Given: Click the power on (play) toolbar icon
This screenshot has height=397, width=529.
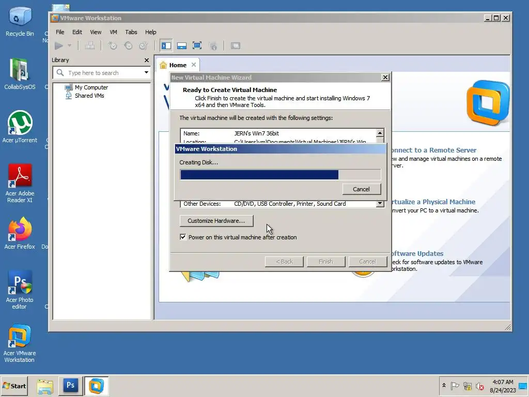Looking at the screenshot, I should [59, 45].
